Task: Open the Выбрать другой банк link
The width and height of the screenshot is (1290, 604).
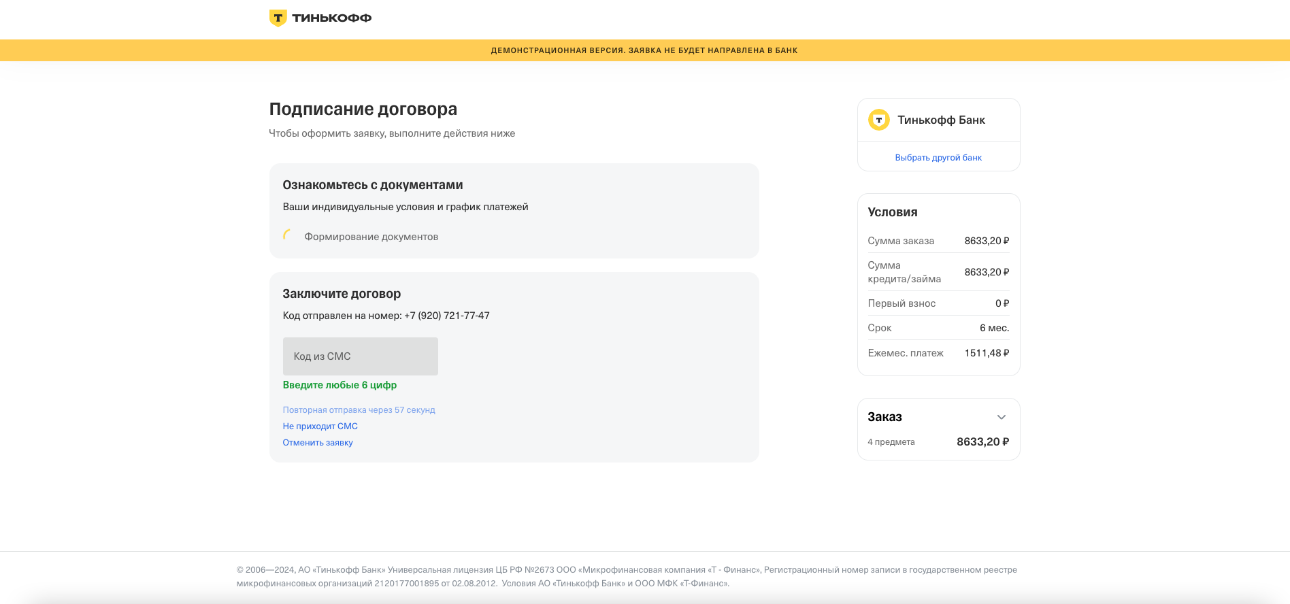Action: coord(938,157)
